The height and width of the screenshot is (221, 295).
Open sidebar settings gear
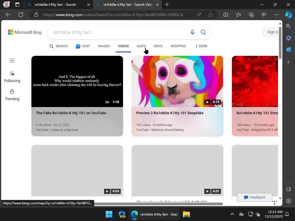point(289,201)
